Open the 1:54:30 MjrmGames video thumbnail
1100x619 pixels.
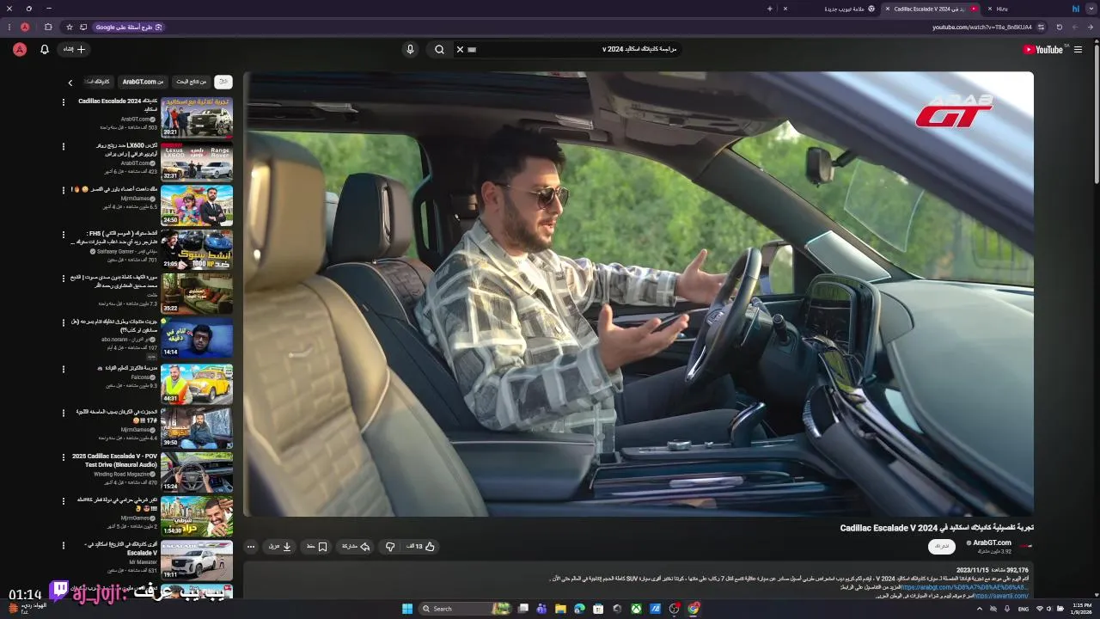tap(197, 517)
